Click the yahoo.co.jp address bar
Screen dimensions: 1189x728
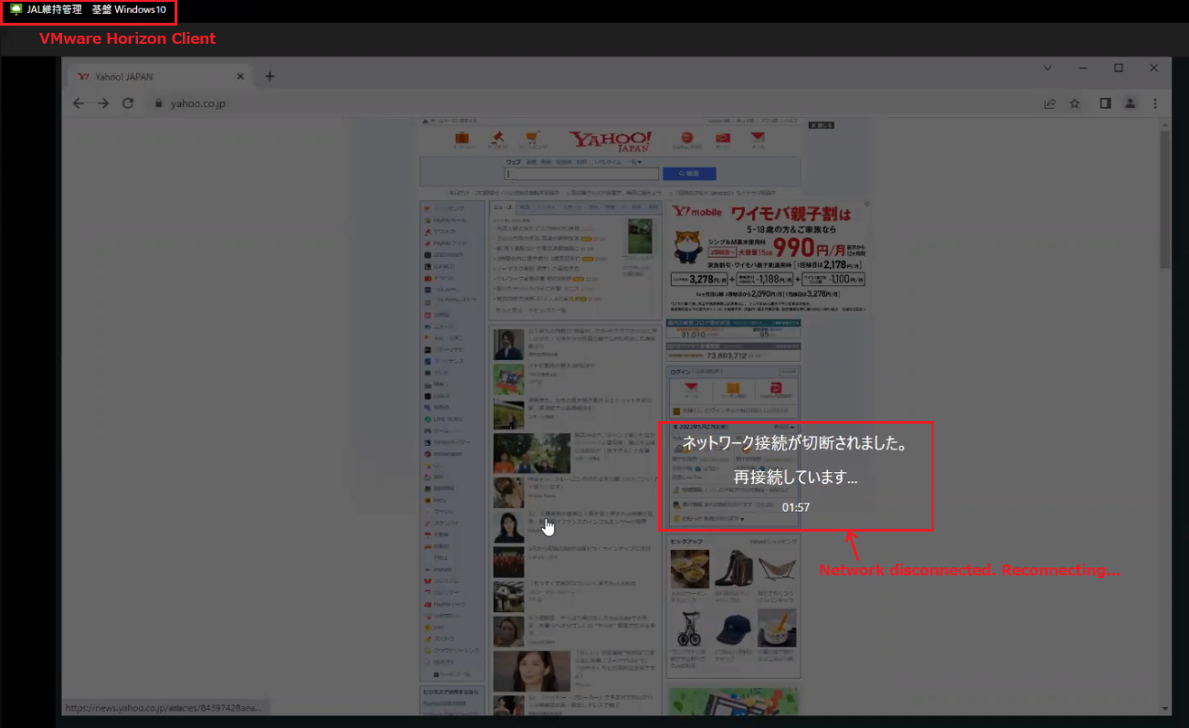(x=594, y=103)
